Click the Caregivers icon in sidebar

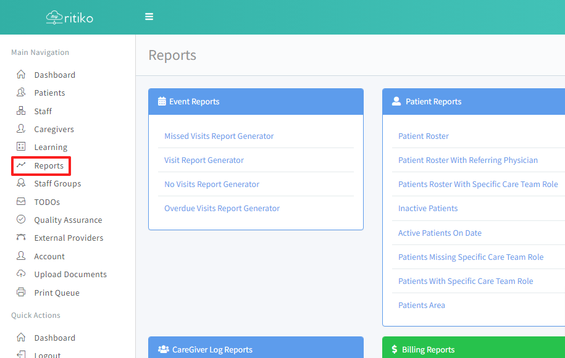point(21,129)
